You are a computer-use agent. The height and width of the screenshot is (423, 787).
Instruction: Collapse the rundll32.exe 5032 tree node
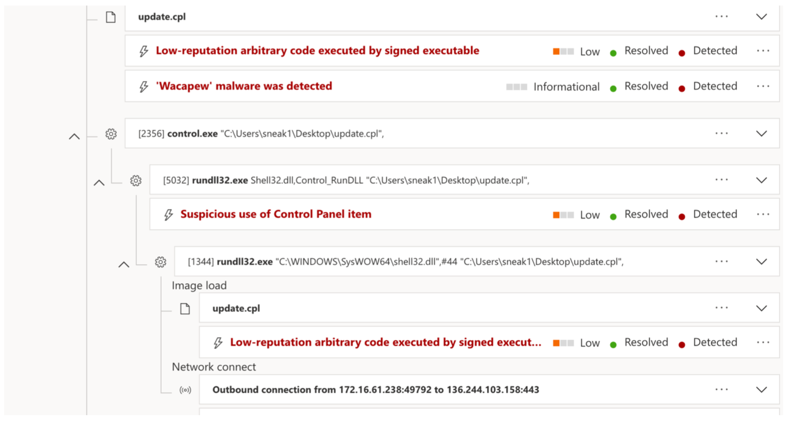(x=99, y=183)
